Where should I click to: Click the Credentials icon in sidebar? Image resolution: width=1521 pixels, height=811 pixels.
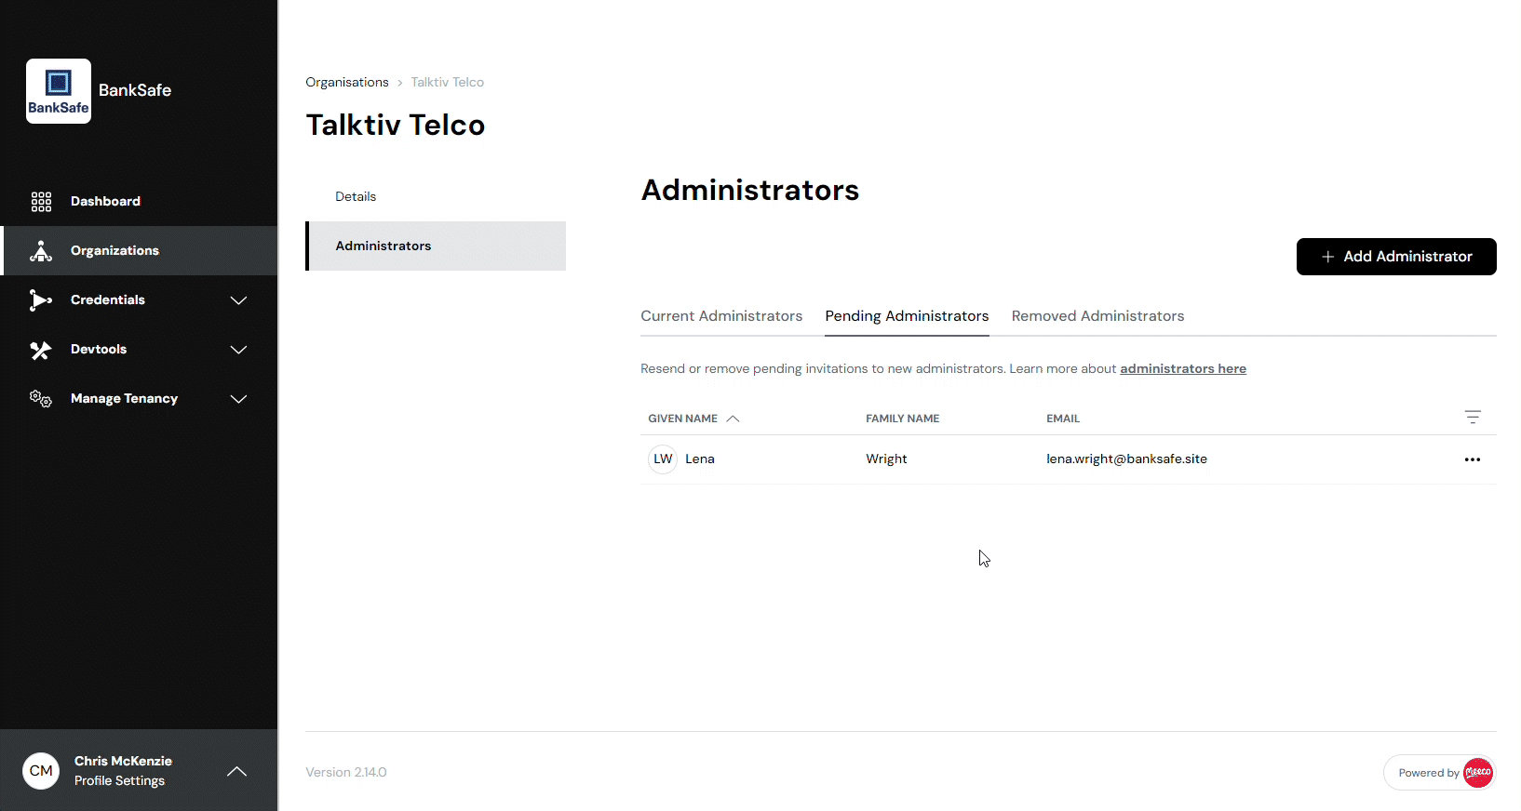(x=41, y=300)
